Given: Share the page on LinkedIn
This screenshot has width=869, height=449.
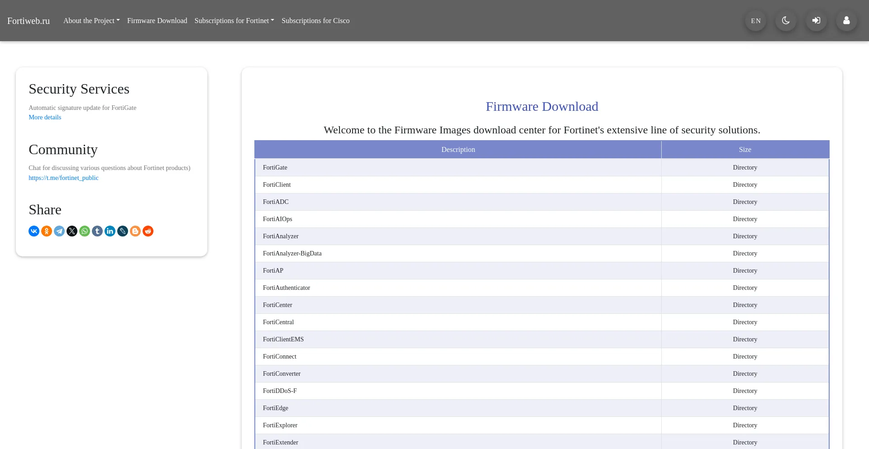Looking at the screenshot, I should click(110, 231).
